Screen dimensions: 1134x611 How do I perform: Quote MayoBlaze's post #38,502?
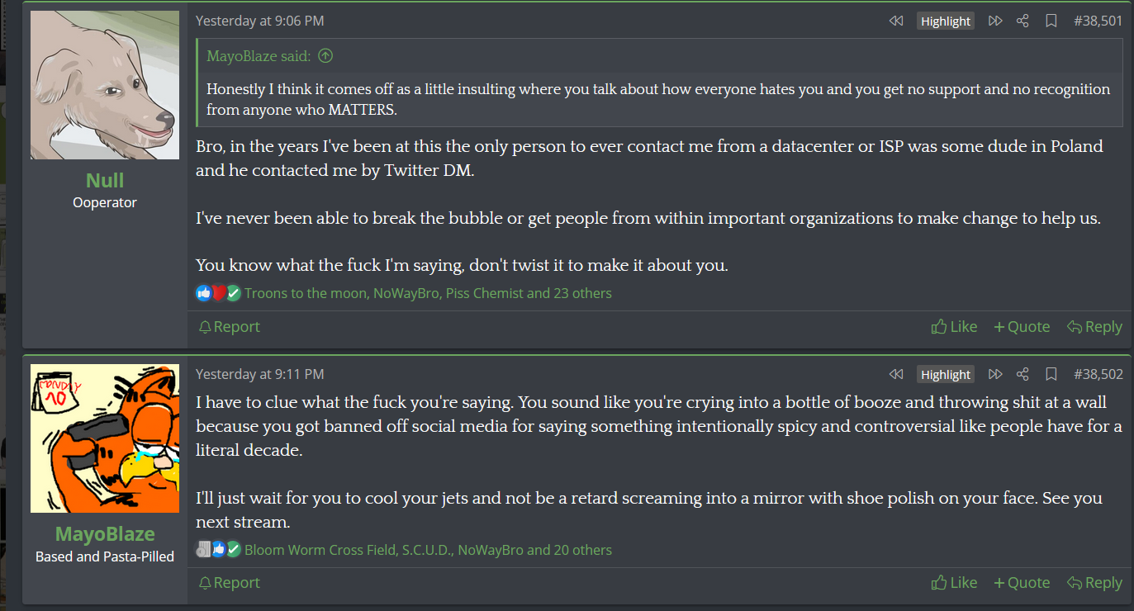pos(1022,583)
